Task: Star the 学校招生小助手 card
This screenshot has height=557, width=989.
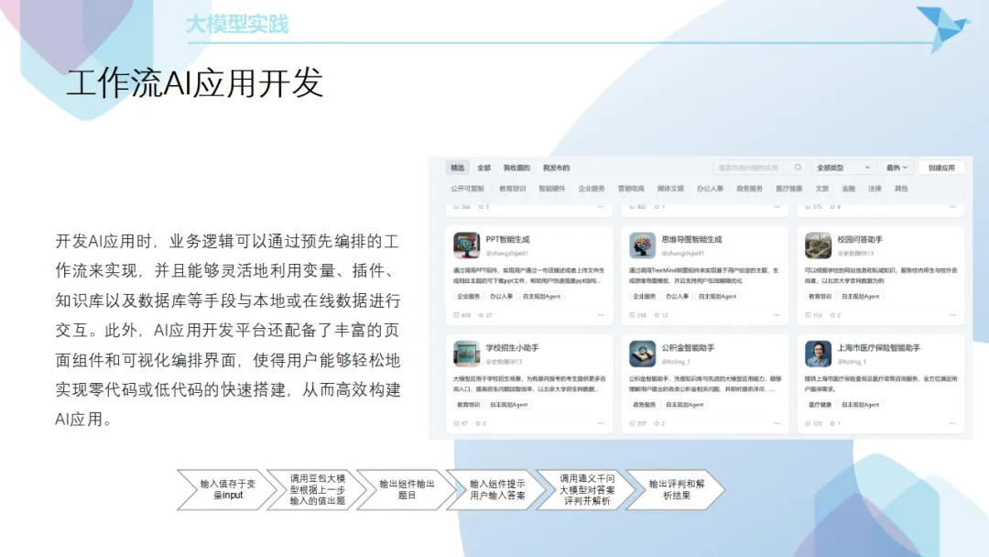Action: point(478,423)
